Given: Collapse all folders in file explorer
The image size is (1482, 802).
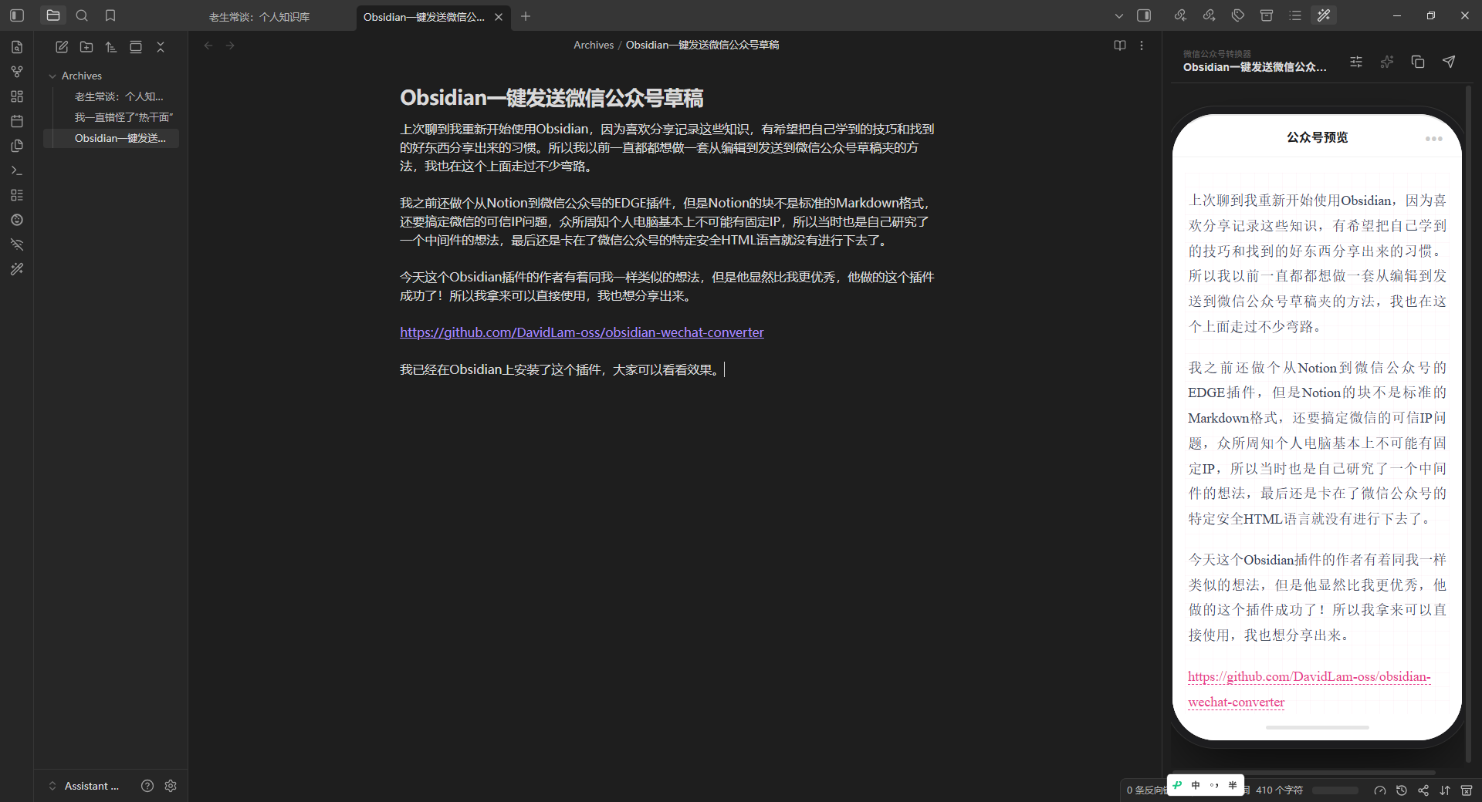Looking at the screenshot, I should 161,47.
